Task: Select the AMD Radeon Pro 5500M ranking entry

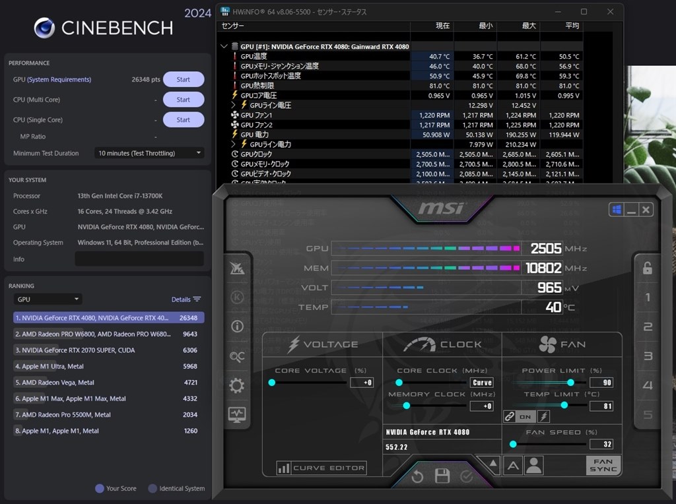Action: click(109, 415)
